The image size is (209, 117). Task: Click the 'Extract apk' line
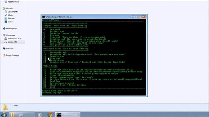coord(54,32)
